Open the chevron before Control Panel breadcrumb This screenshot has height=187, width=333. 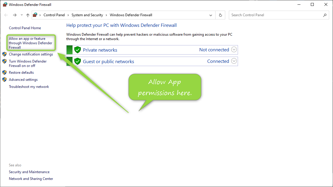(40, 15)
